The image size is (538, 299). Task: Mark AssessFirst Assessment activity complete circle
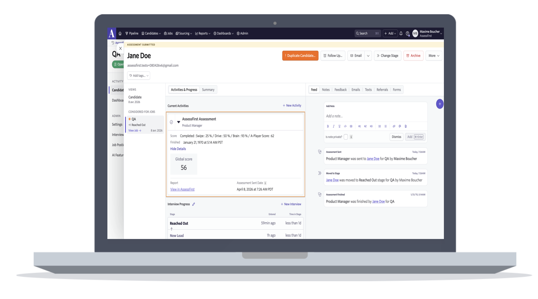[x=171, y=122]
